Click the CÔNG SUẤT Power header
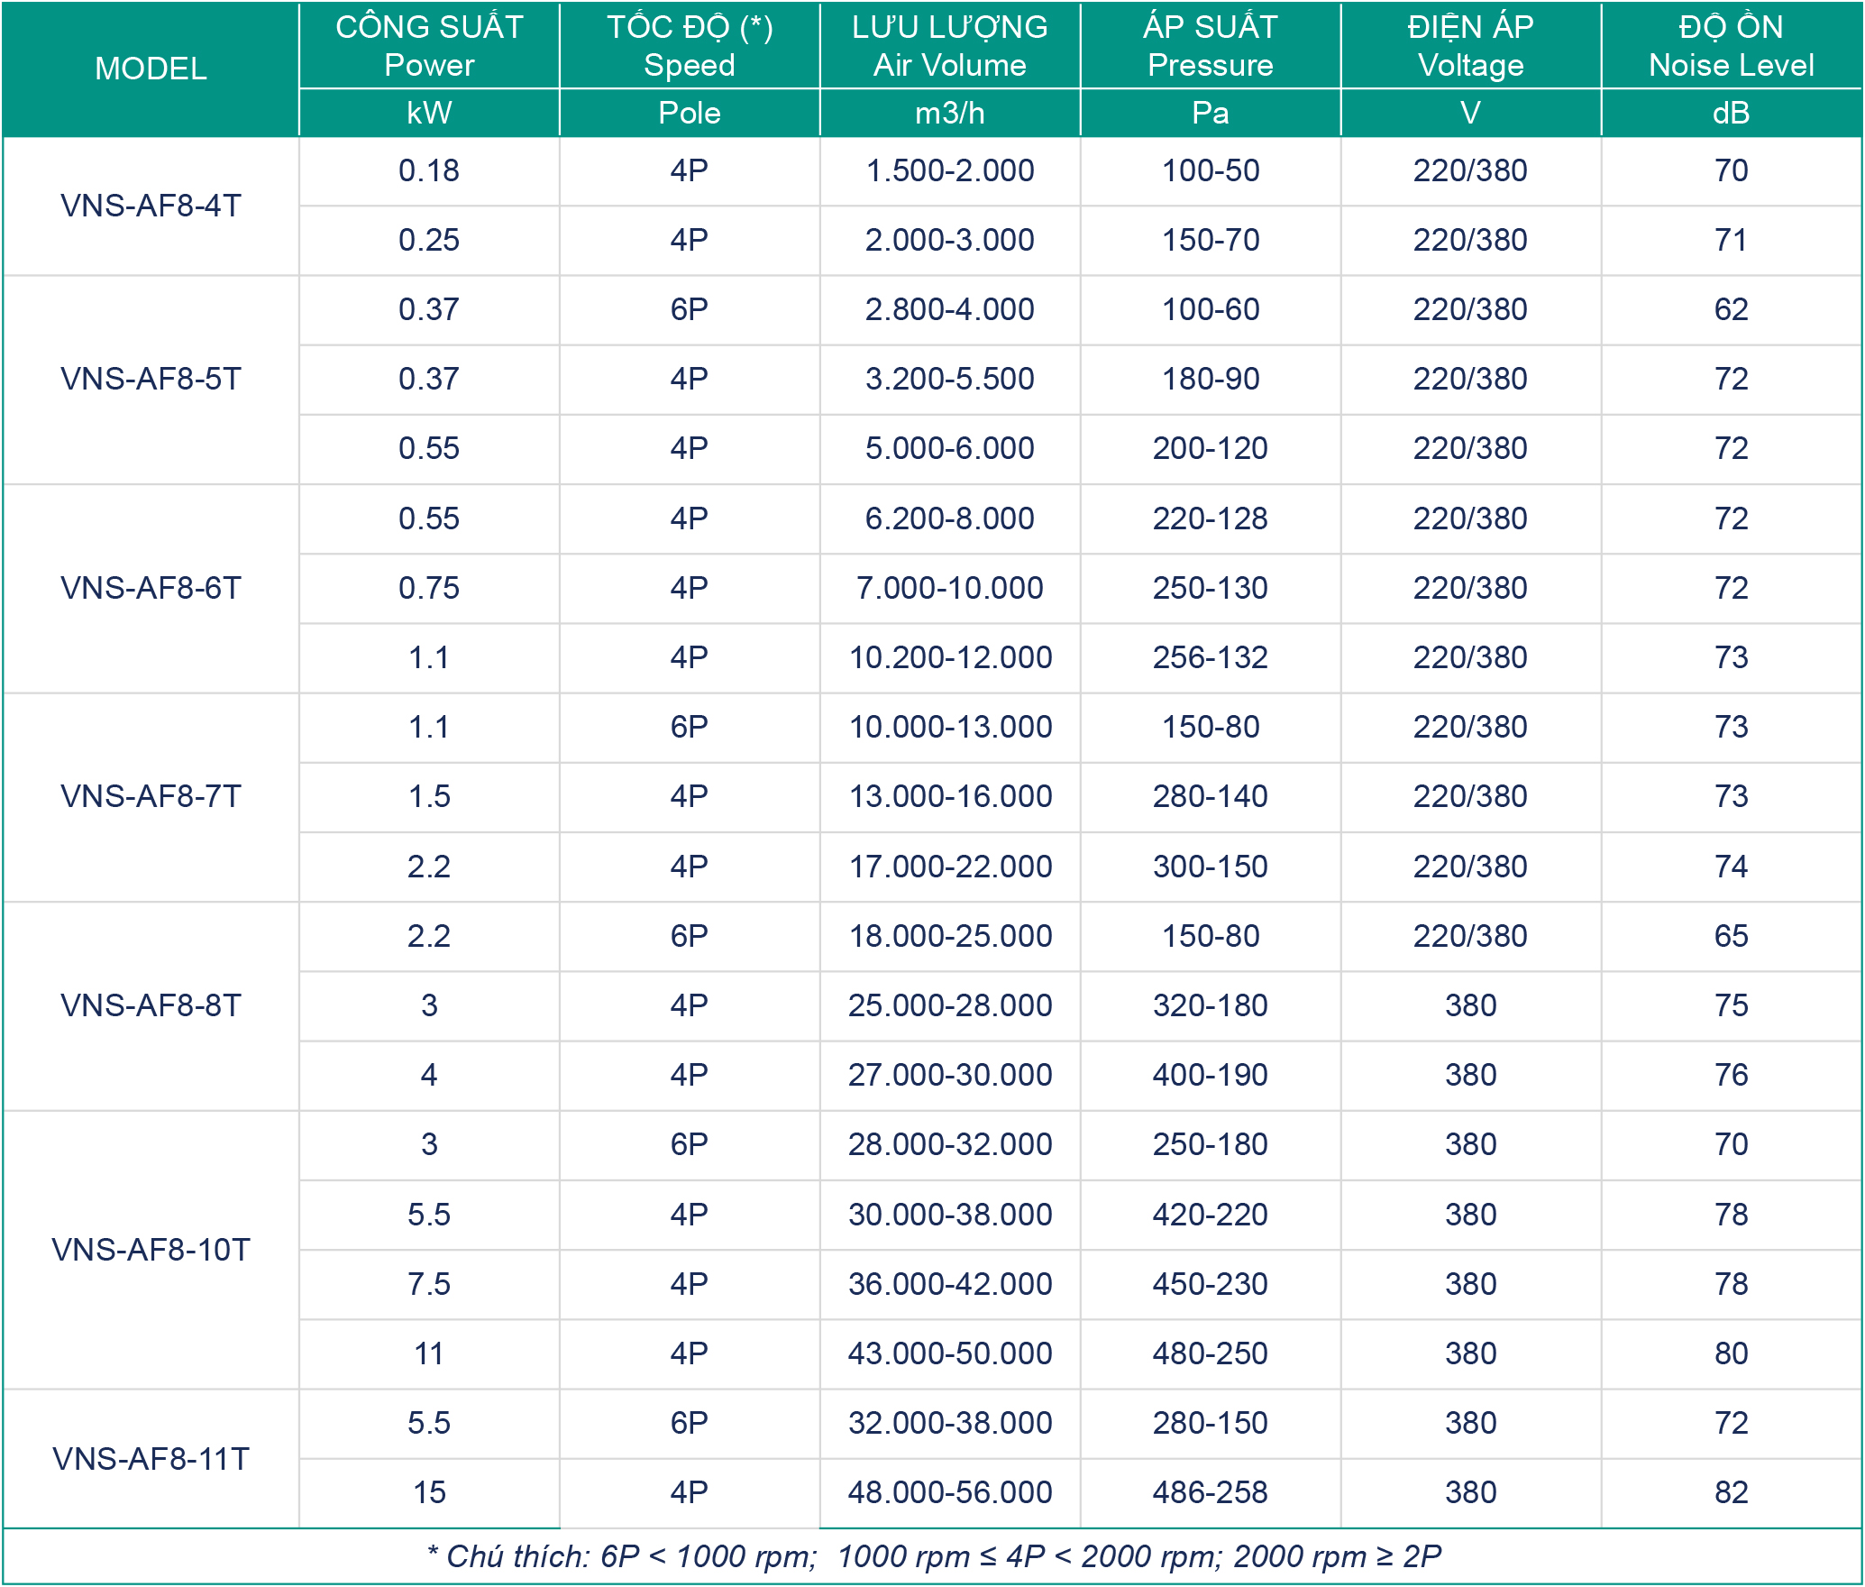The width and height of the screenshot is (1865, 1587). (x=429, y=46)
